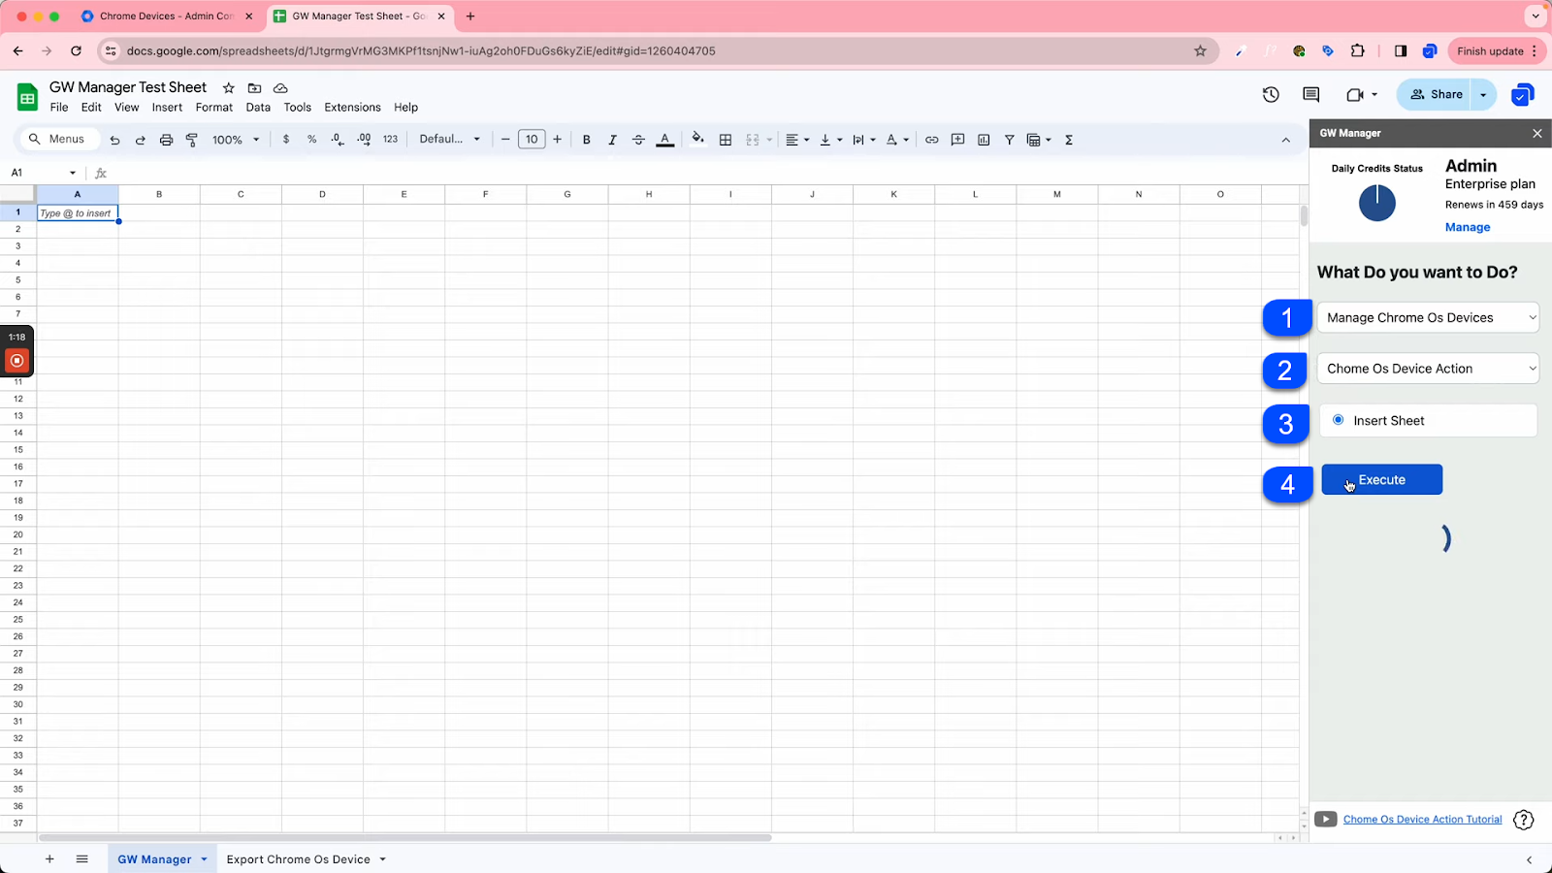Open the Share options arrow

click(1483, 94)
